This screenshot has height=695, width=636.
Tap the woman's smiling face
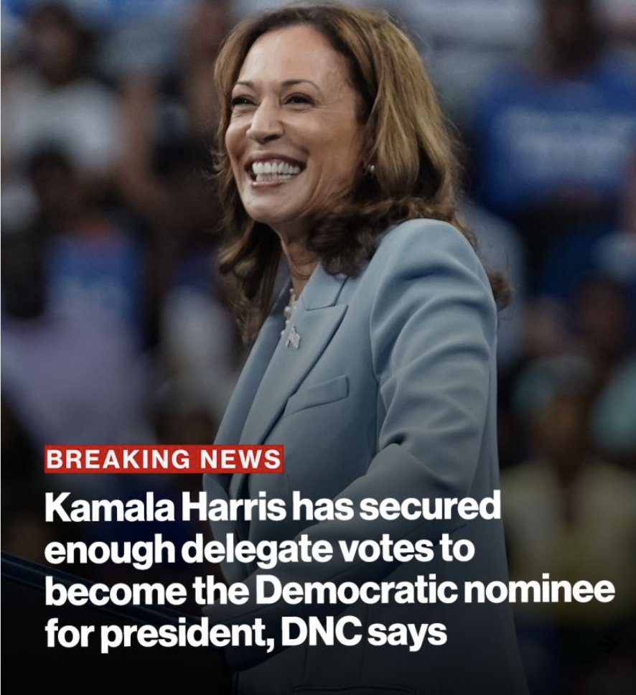pos(284,129)
